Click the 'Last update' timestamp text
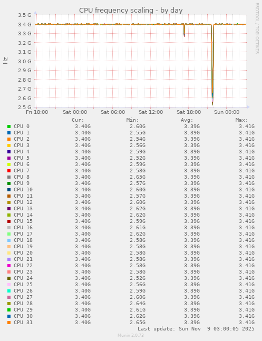Image resolution: width=262 pixels, height=341 pixels. click(196, 328)
